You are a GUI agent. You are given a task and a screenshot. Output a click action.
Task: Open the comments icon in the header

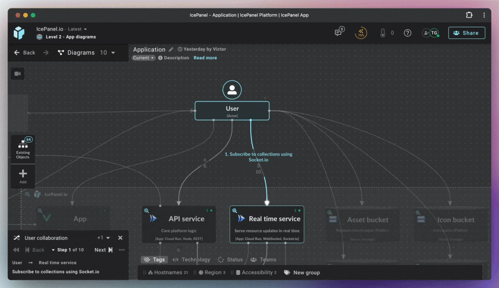coord(339,33)
